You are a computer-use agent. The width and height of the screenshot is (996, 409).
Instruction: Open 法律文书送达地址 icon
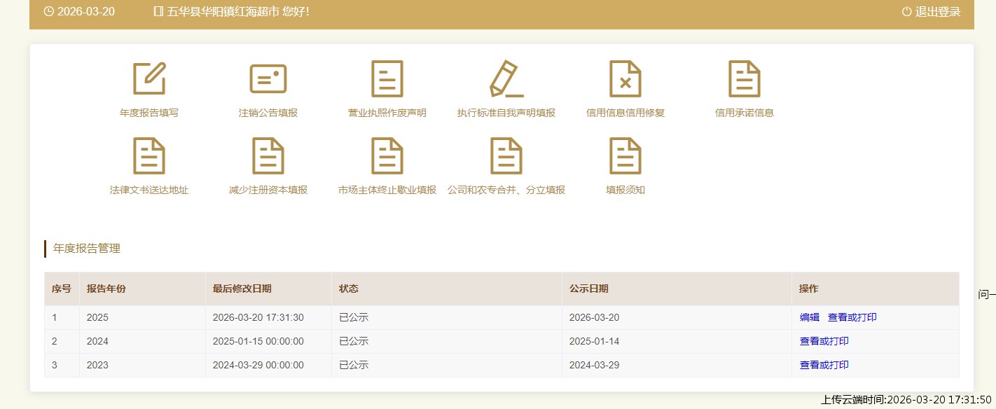149,155
